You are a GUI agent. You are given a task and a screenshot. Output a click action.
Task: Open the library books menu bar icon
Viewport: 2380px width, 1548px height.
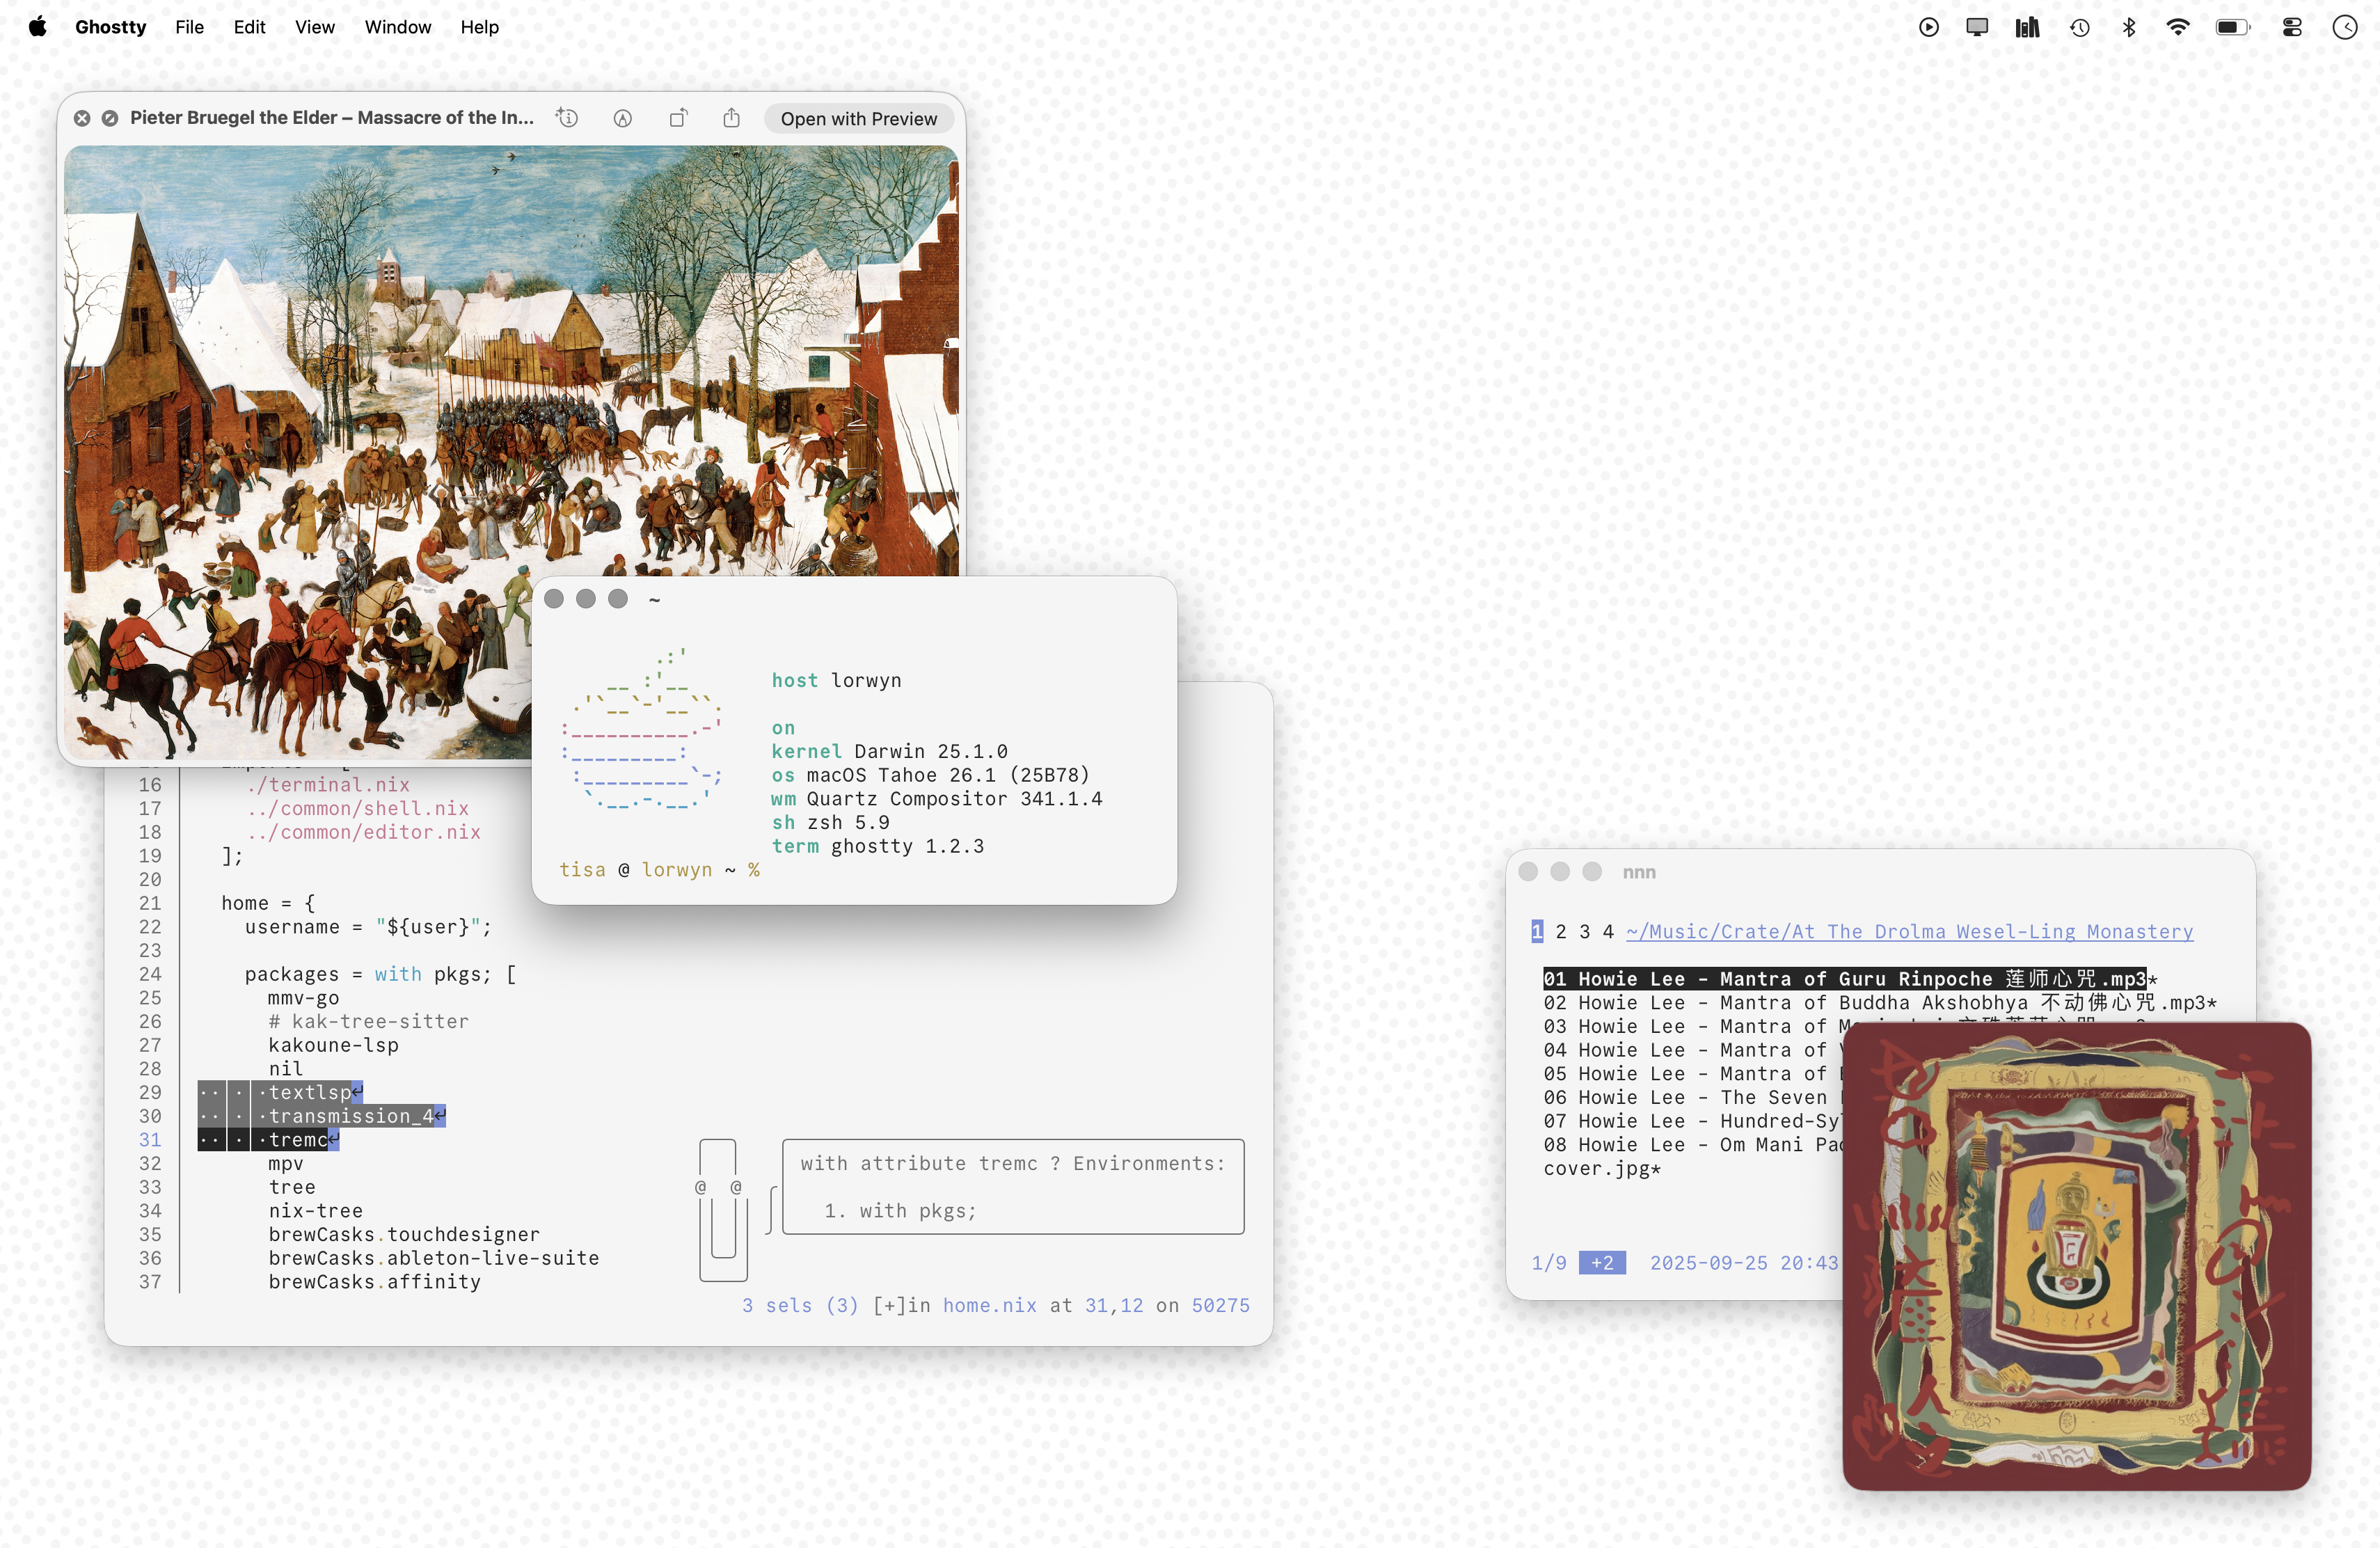click(2027, 27)
